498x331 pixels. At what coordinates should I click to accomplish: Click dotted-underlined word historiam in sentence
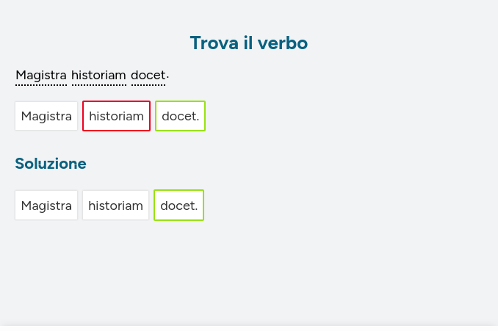(98, 75)
